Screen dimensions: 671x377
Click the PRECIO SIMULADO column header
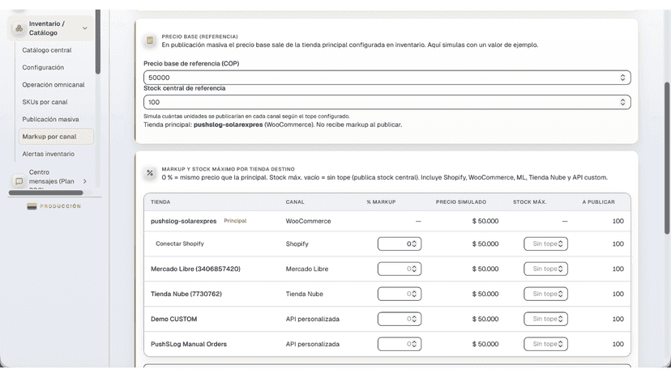[461, 201]
